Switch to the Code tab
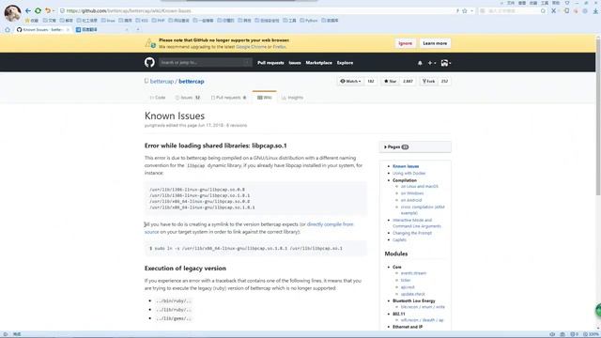Screen dimensions: 601x338 [x=158, y=98]
